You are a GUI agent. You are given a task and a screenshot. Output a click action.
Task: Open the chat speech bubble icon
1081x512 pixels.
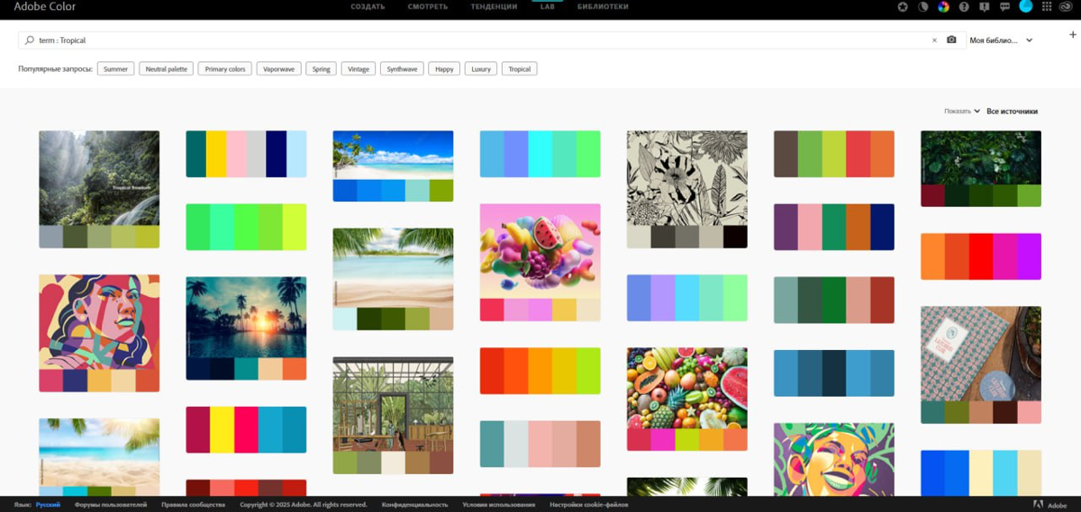(1004, 6)
